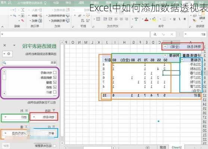Click the 更新 update button in pane
Image resolution: width=208 pixels, height=149 pixels.
(6, 146)
